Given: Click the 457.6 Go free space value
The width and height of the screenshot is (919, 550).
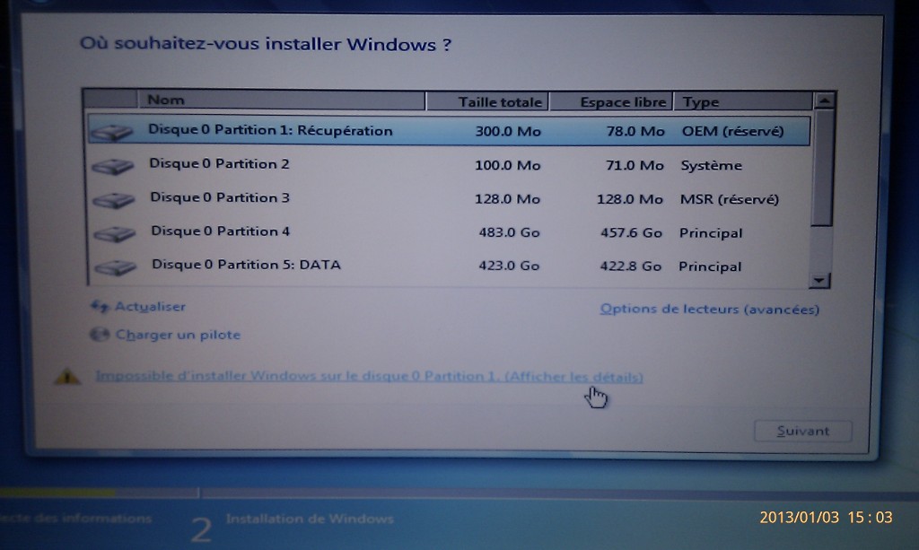Looking at the screenshot, I should tap(631, 233).
